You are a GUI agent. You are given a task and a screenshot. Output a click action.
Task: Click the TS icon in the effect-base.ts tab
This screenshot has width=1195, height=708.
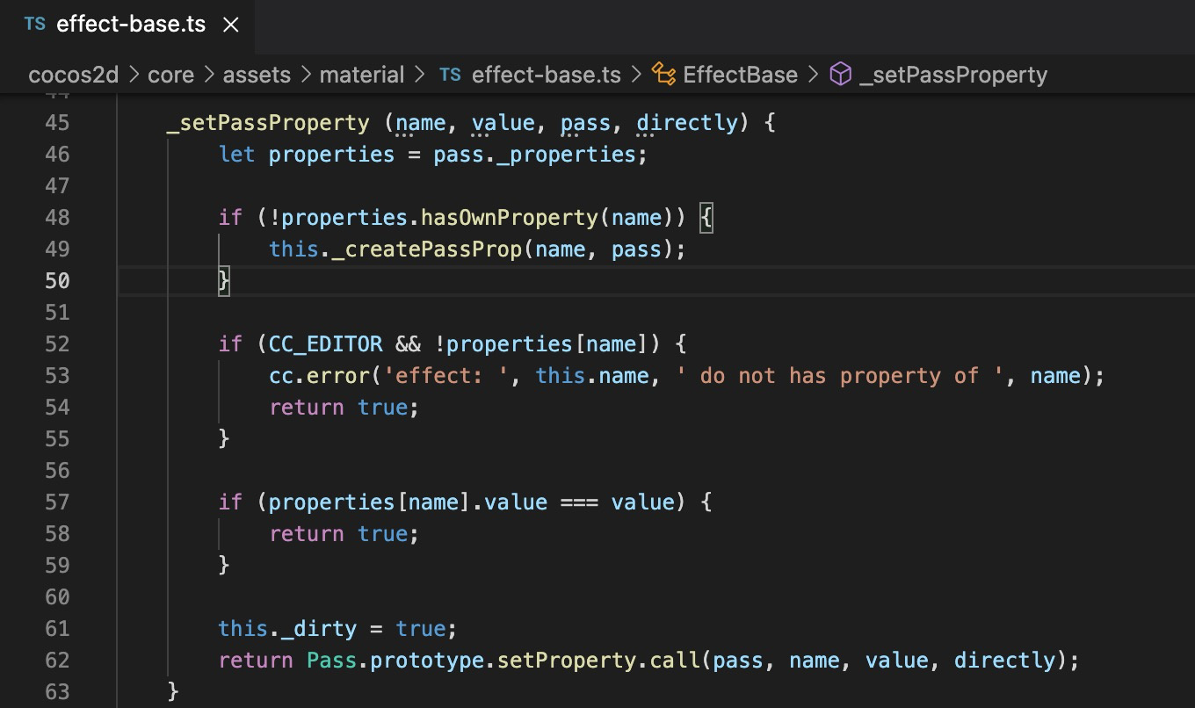point(35,24)
